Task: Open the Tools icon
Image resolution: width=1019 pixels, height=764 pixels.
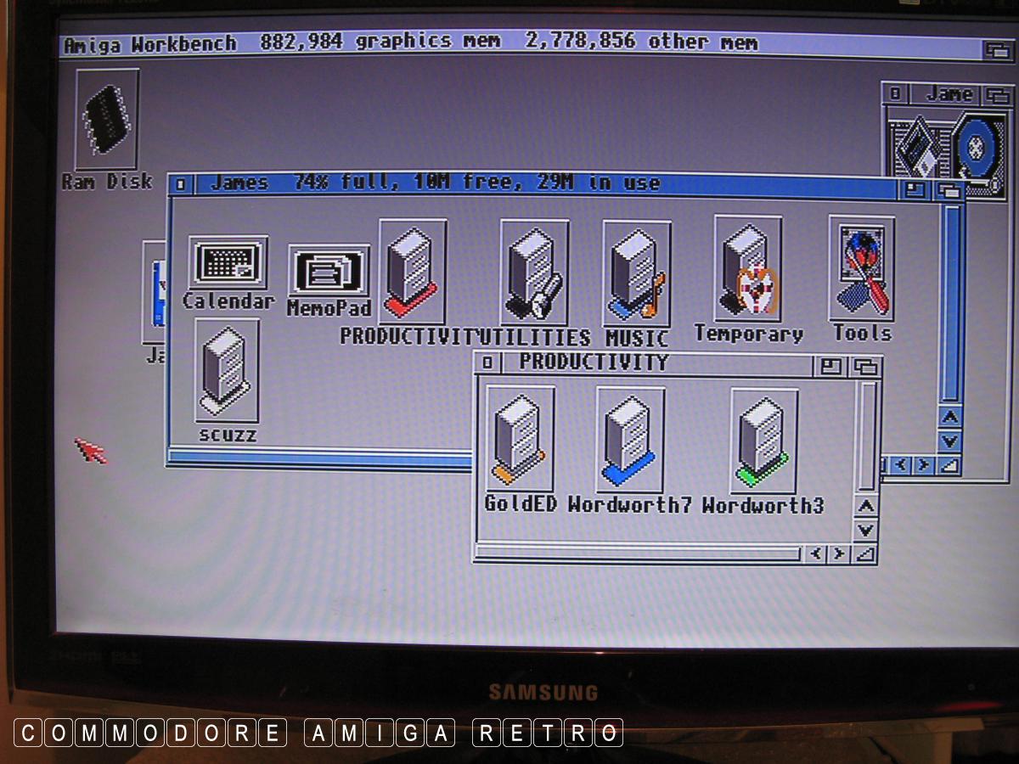Action: pyautogui.click(x=861, y=268)
